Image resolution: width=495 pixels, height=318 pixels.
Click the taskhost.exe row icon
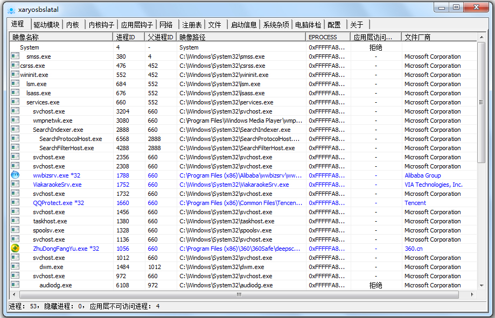point(15,221)
